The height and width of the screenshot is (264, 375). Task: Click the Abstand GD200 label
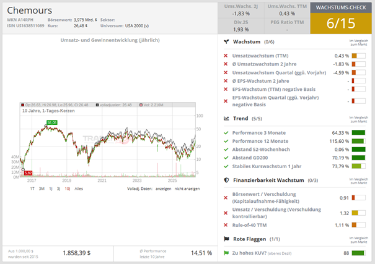[x=250, y=158]
